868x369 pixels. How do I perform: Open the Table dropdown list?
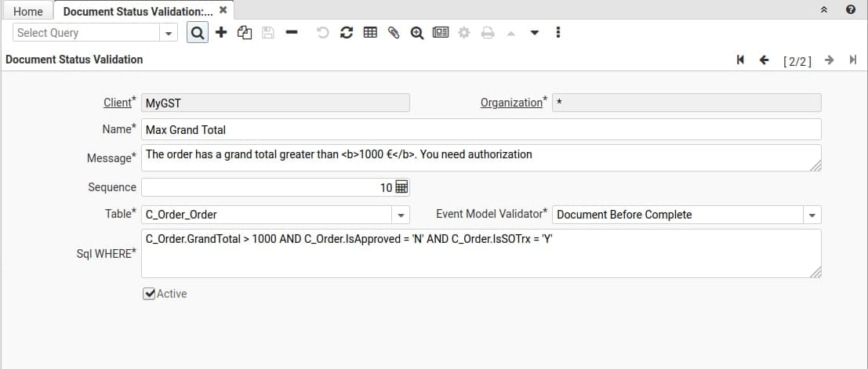401,215
